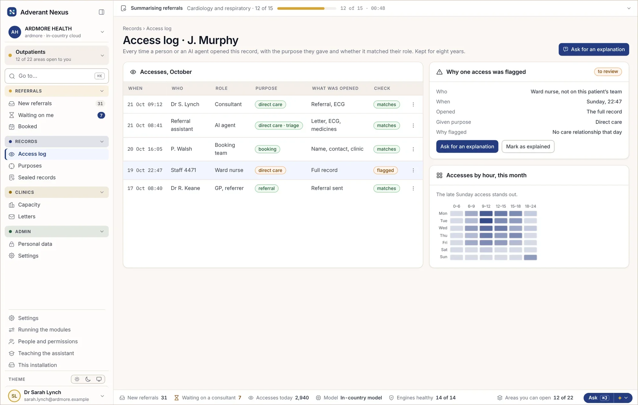This screenshot has height=405, width=638.
Task: Collapse the sidebar panel icon
Action: coord(101,12)
